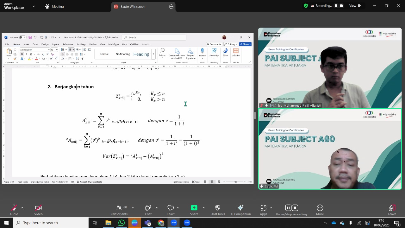Open the Apps icon in Zoom toolbar
The height and width of the screenshot is (228, 405).
(264, 210)
